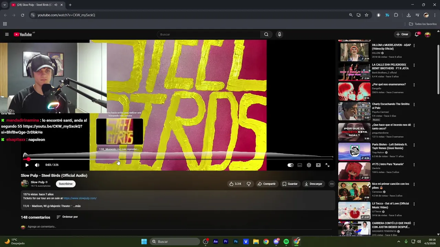Open a new Chrome tab

[70, 5]
